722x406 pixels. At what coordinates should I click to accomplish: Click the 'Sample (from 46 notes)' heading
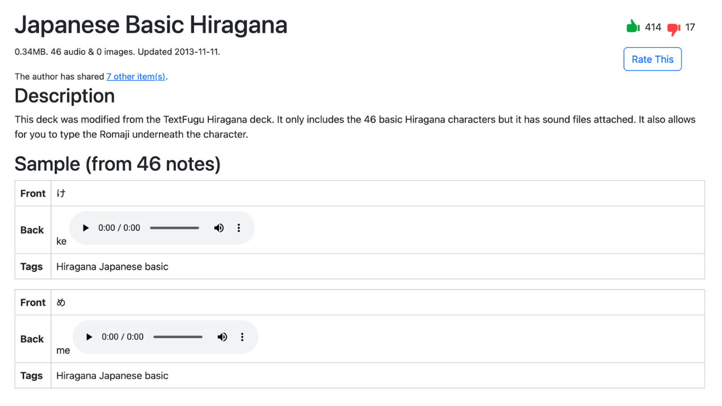(x=117, y=164)
